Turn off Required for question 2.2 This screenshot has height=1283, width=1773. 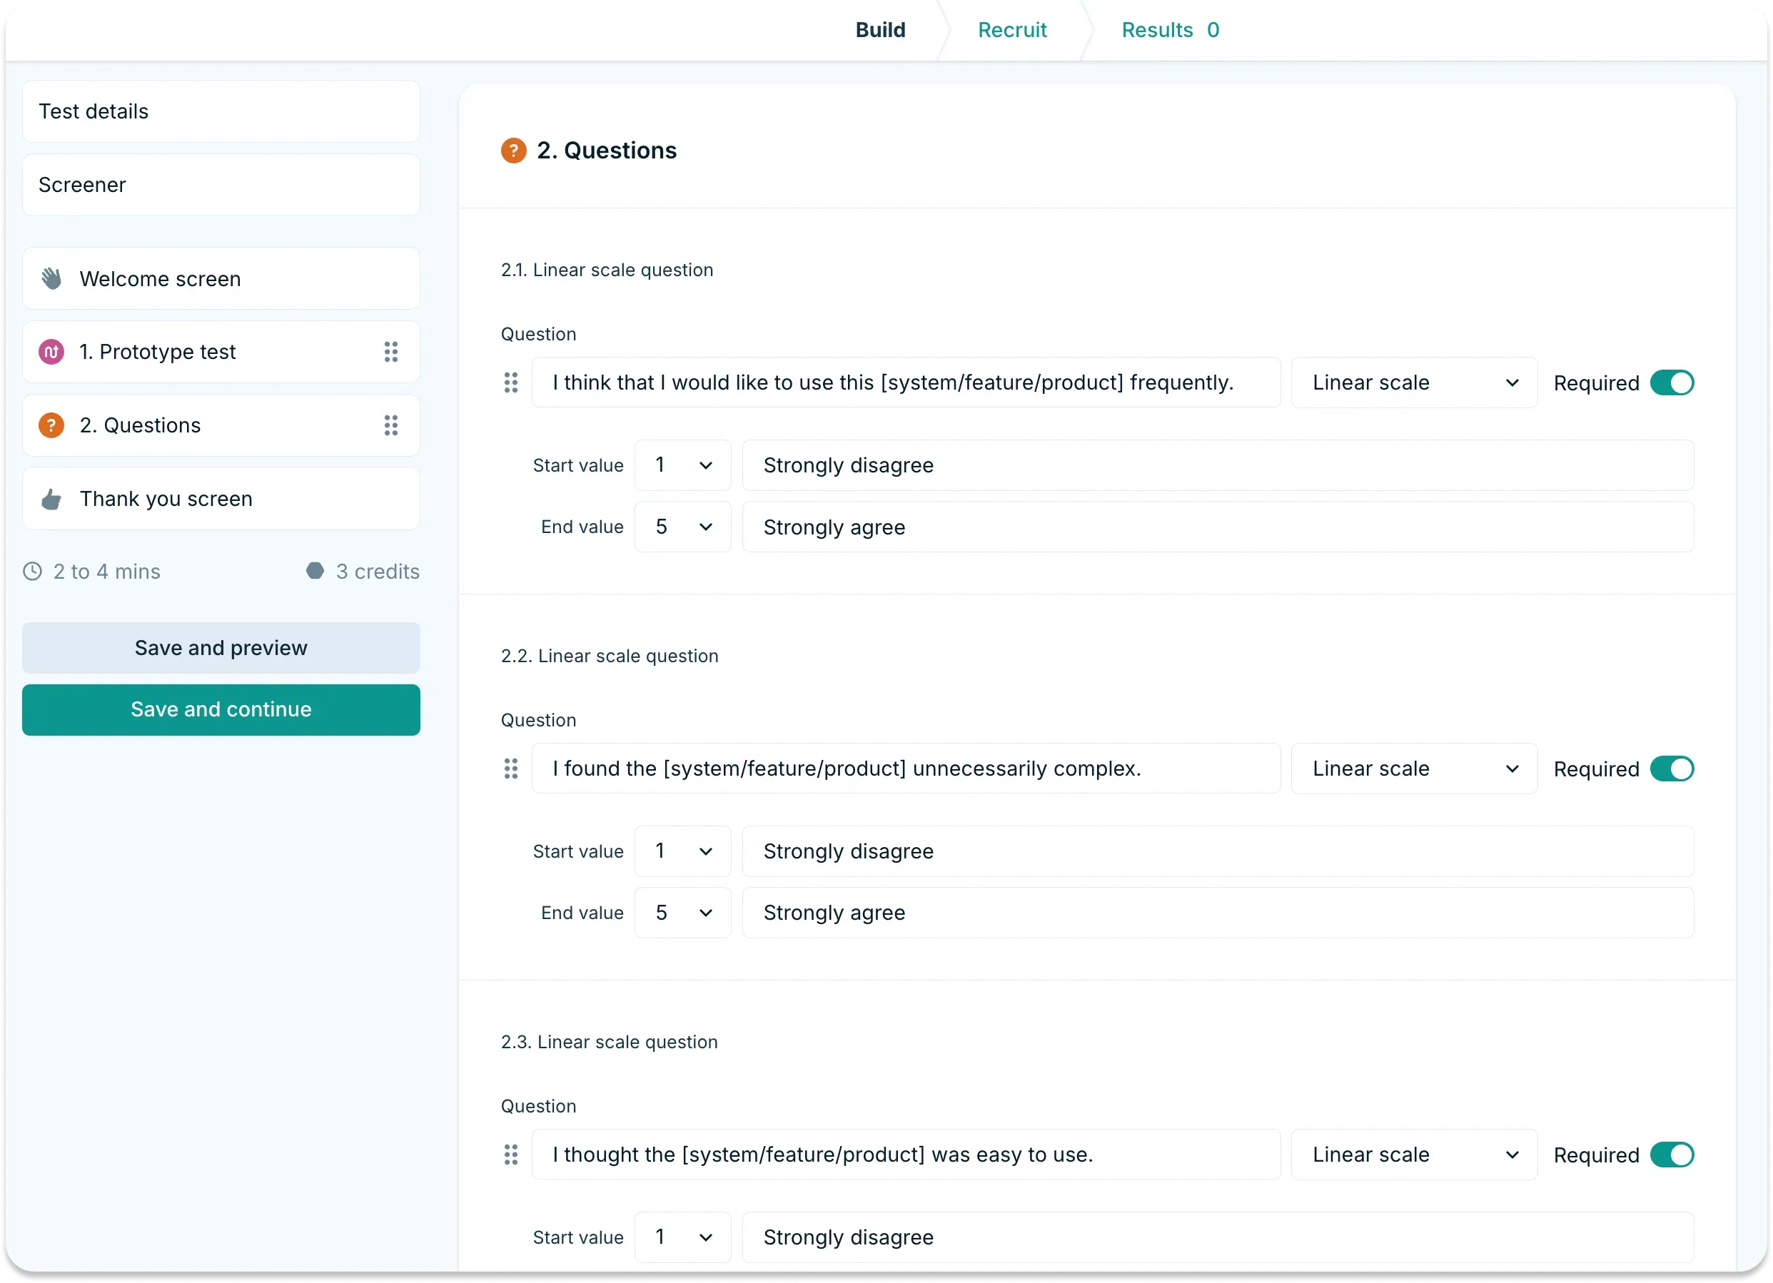1672,768
